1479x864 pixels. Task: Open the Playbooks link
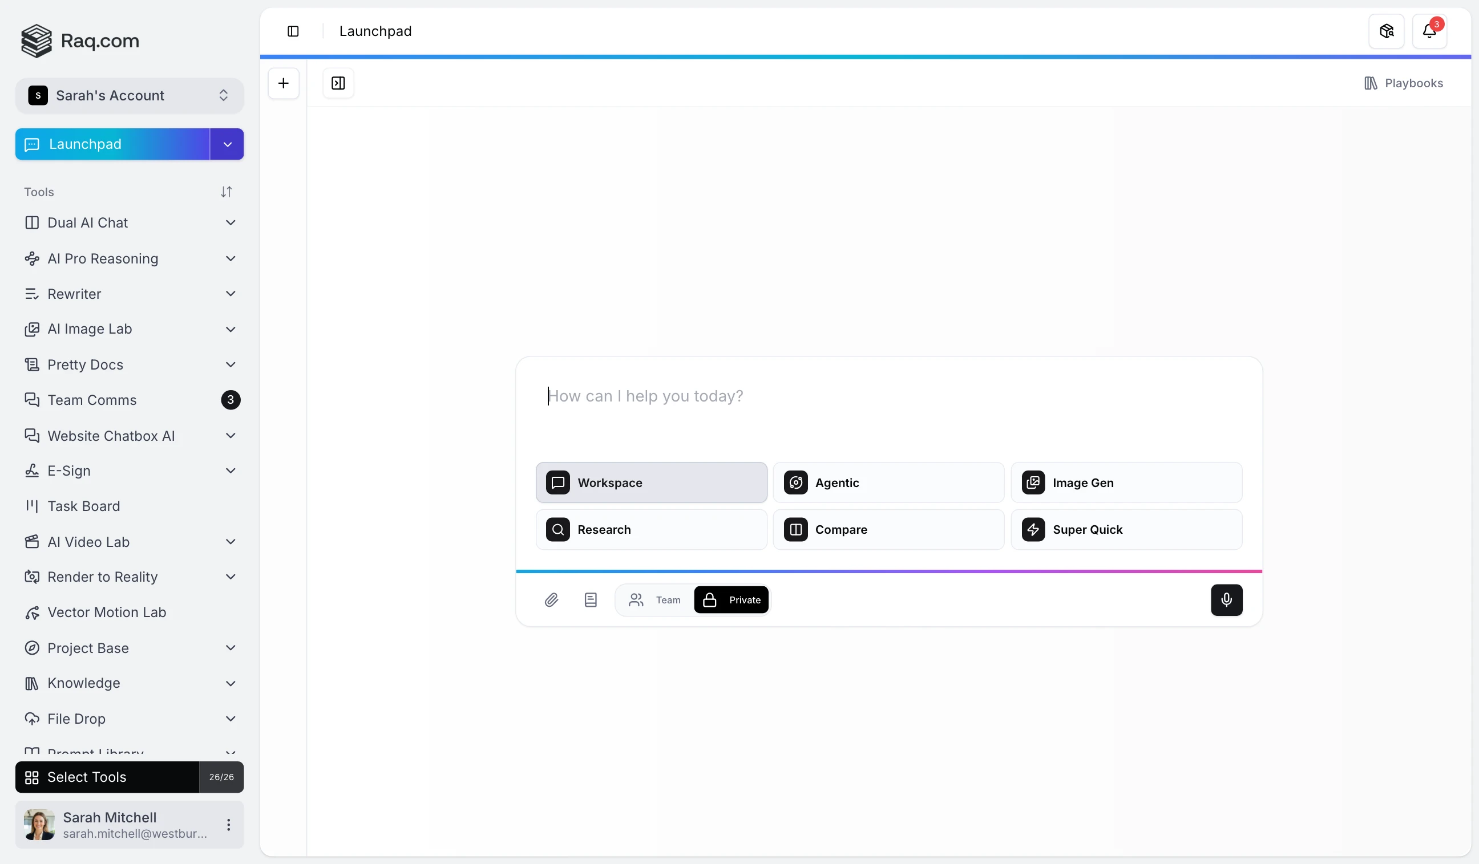pyautogui.click(x=1403, y=83)
